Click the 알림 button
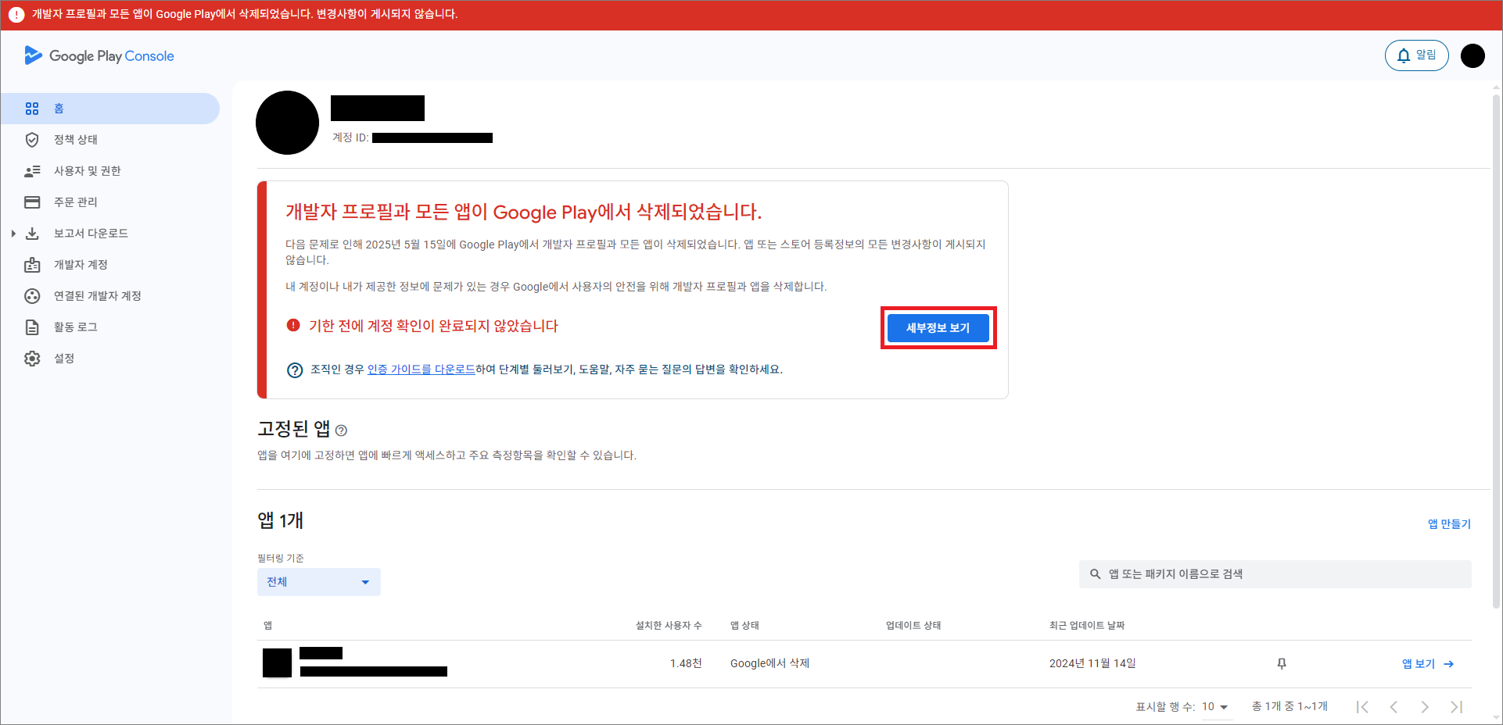 point(1417,55)
